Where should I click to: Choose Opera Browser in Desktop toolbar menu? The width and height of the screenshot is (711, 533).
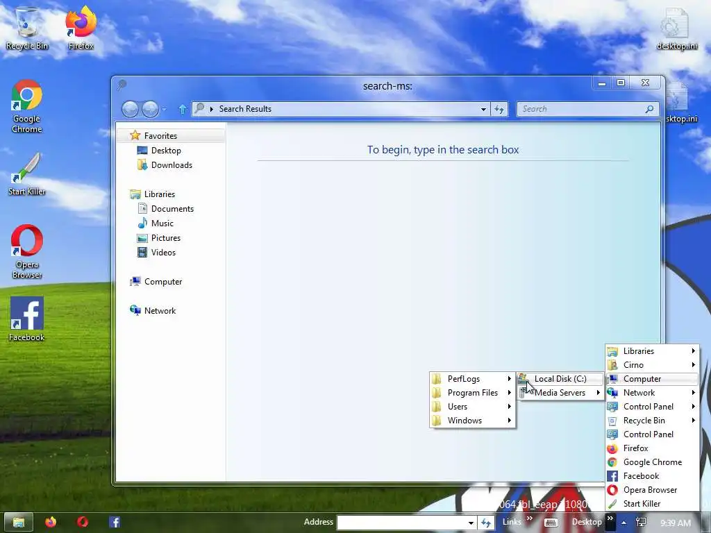tap(652, 490)
